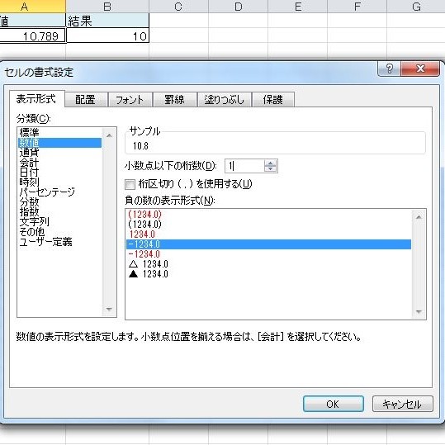Screen dimensions: 445x445
Task: Select column D header
Action: 238,7
